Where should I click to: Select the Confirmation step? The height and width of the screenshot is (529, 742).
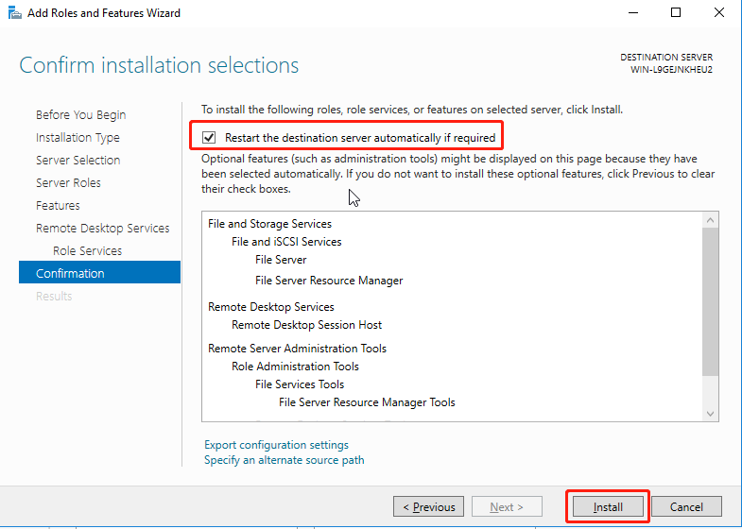coord(70,274)
